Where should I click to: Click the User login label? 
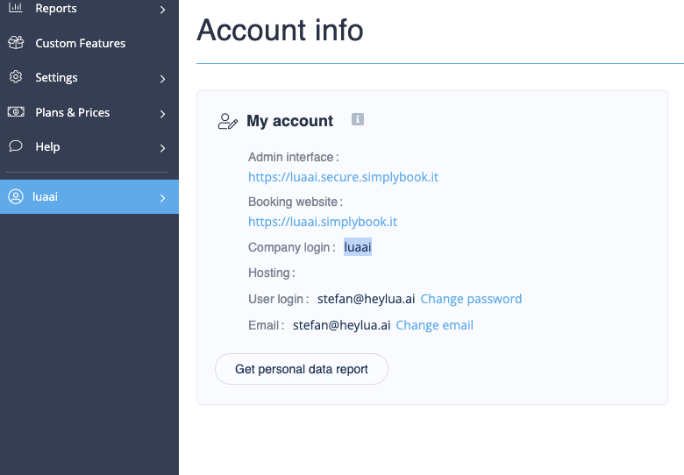coord(278,299)
